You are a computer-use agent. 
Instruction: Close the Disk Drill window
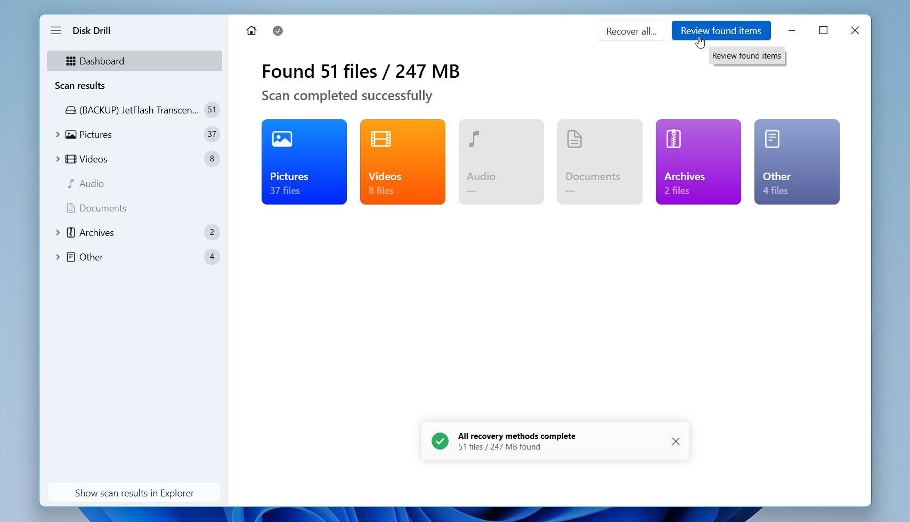[855, 30]
